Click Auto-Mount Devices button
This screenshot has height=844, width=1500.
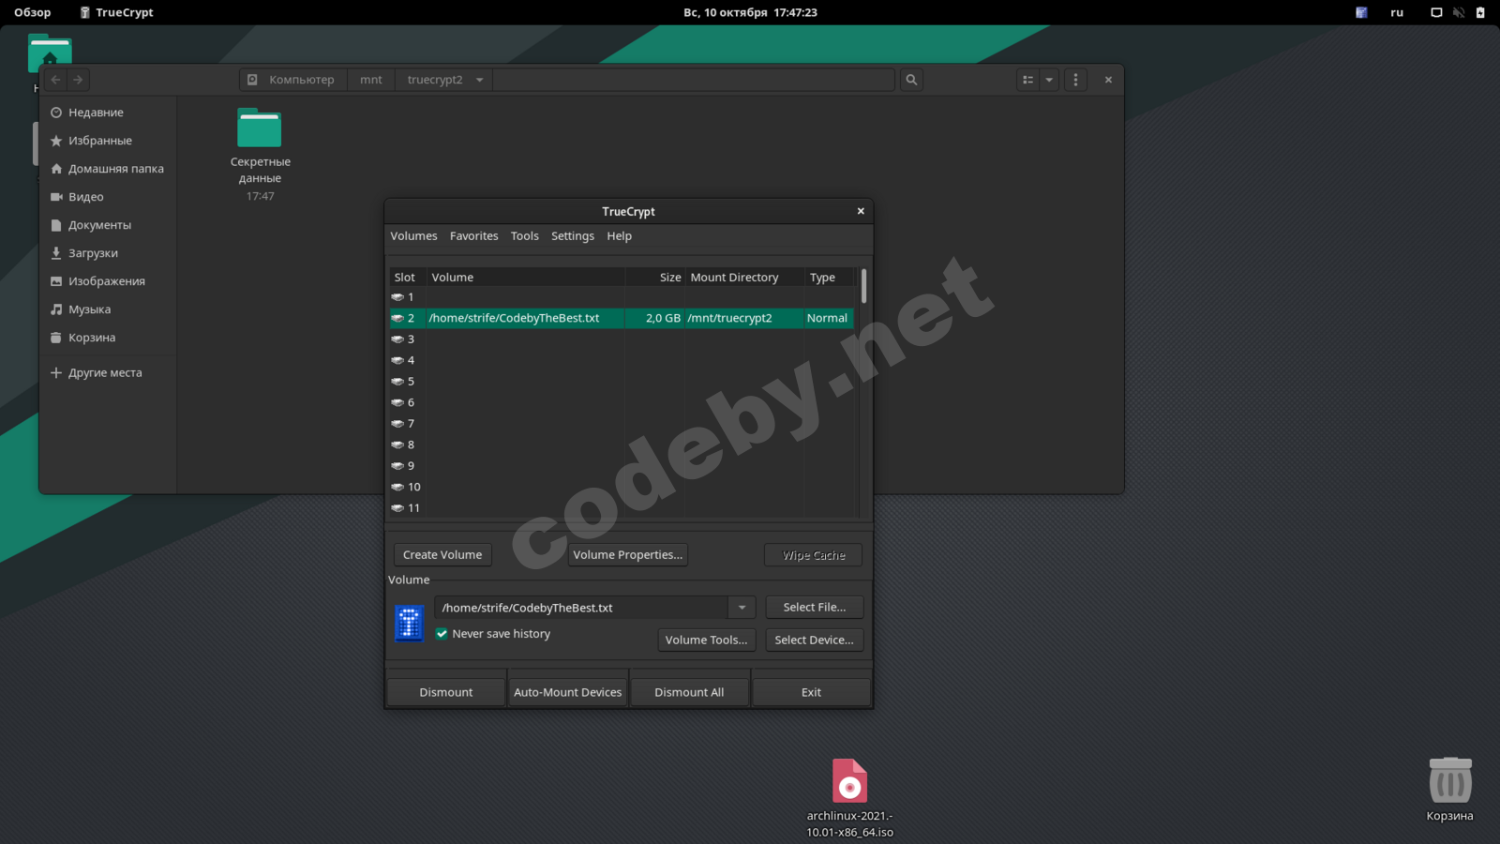point(568,693)
